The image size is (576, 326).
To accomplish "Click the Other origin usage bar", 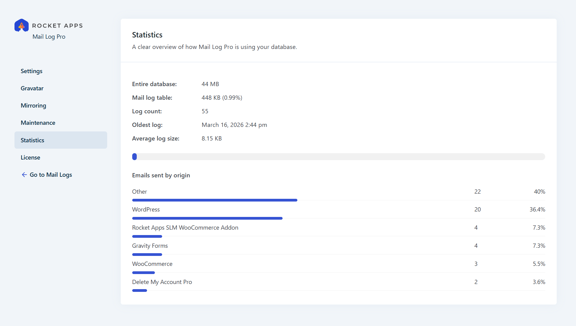I will [x=215, y=200].
